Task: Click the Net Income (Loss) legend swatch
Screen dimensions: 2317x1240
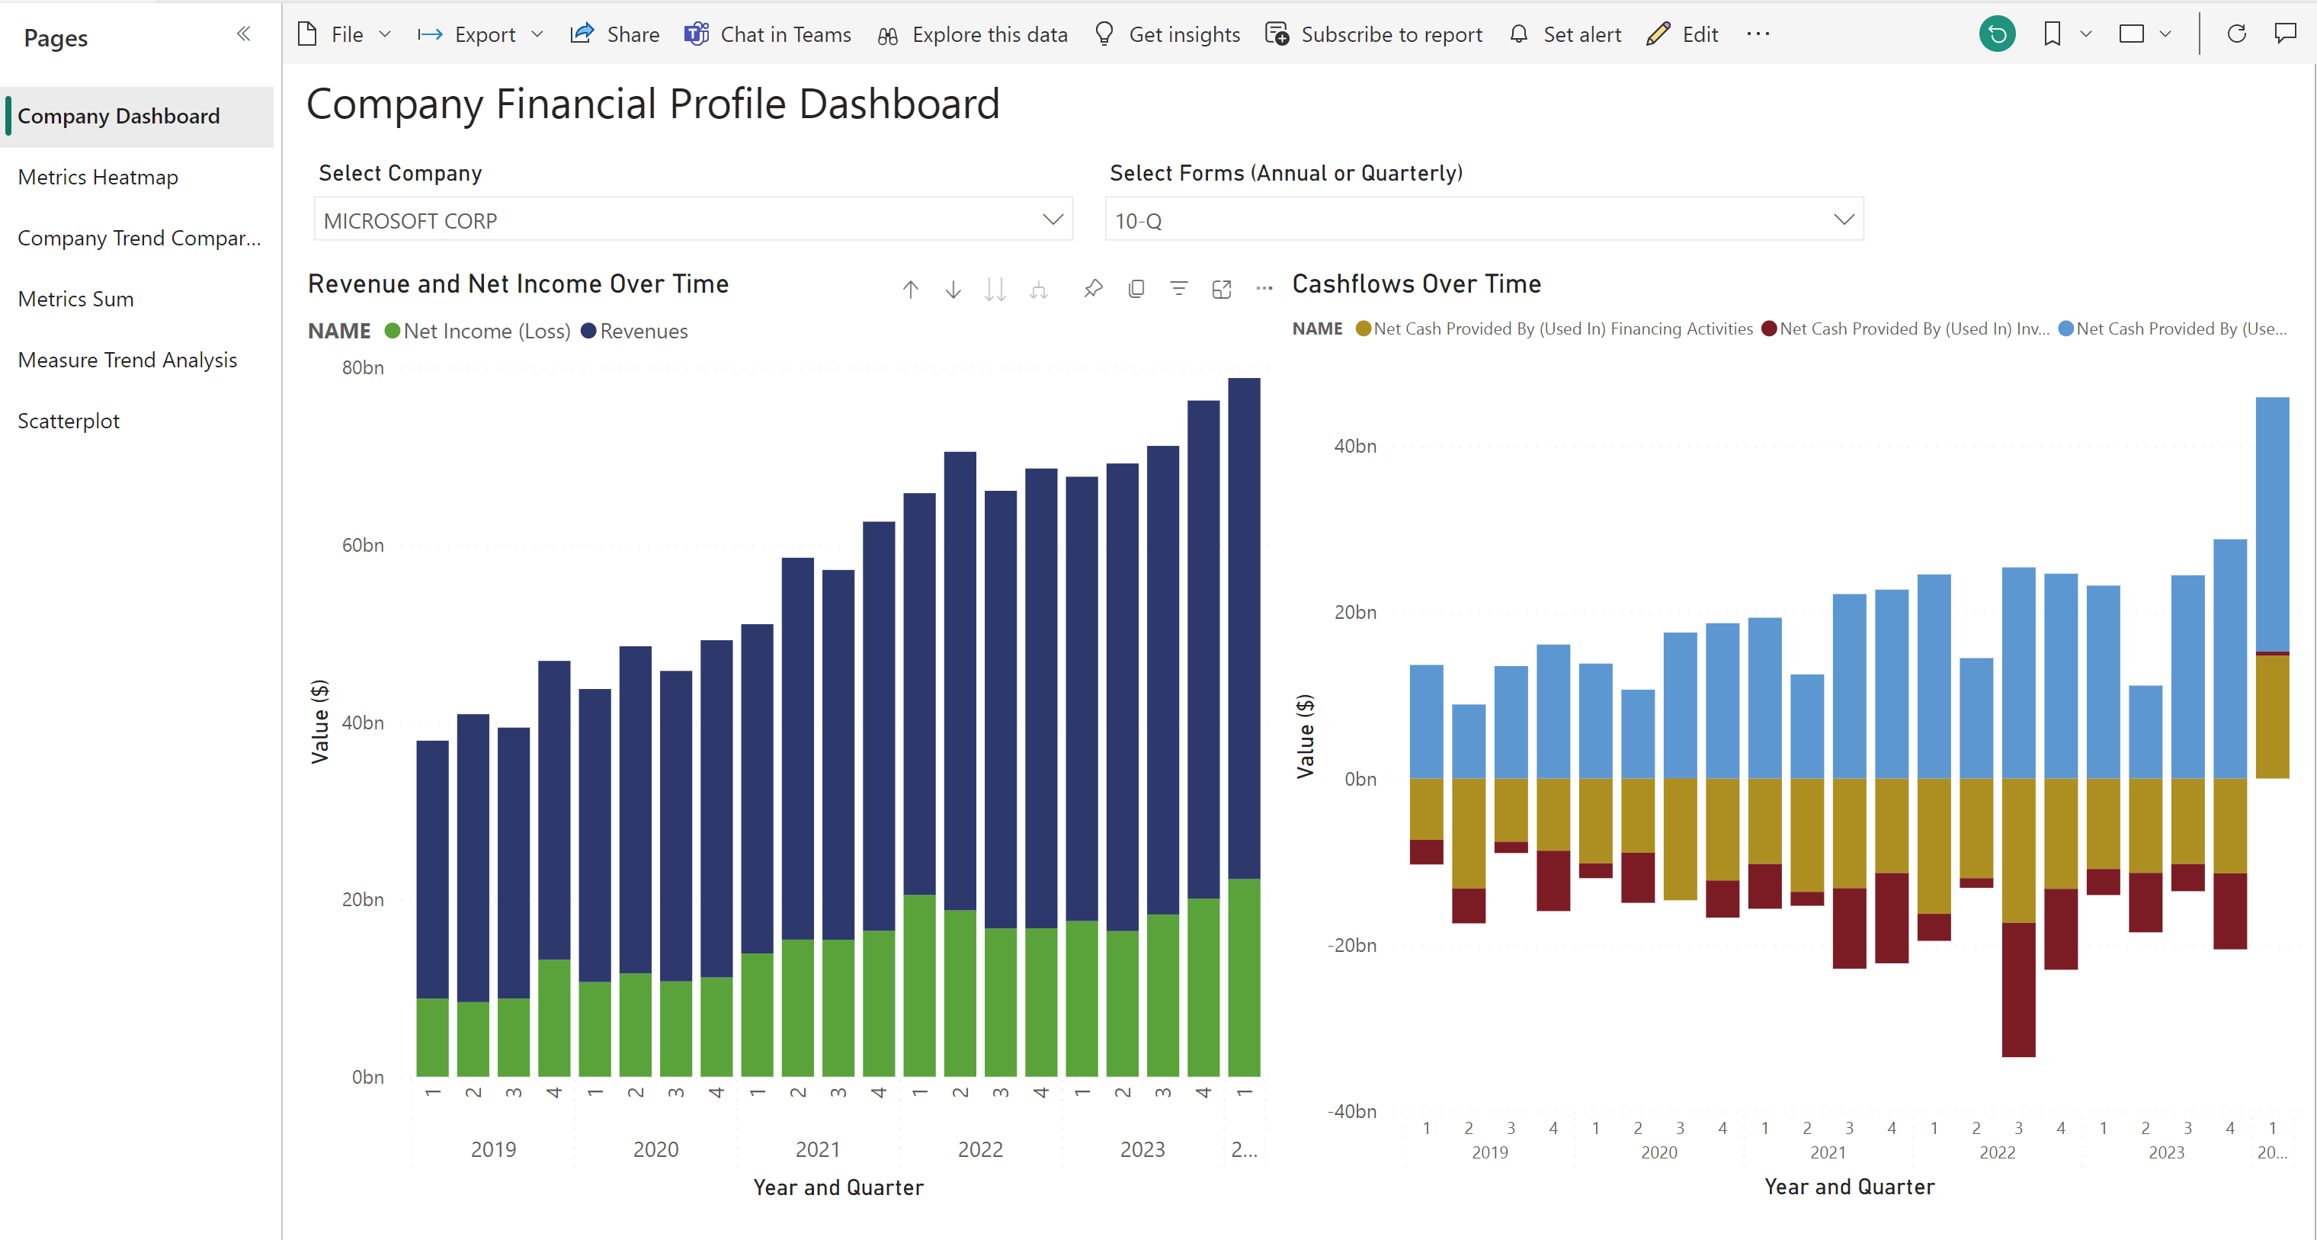Action: [x=393, y=331]
